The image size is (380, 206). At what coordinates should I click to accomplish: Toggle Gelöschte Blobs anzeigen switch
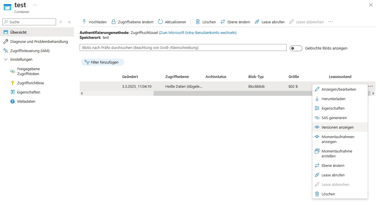click(296, 48)
